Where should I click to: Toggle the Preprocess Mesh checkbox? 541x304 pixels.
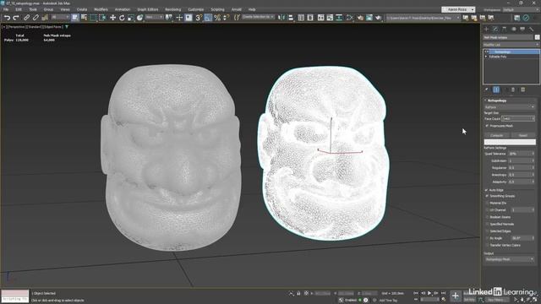[x=488, y=126]
